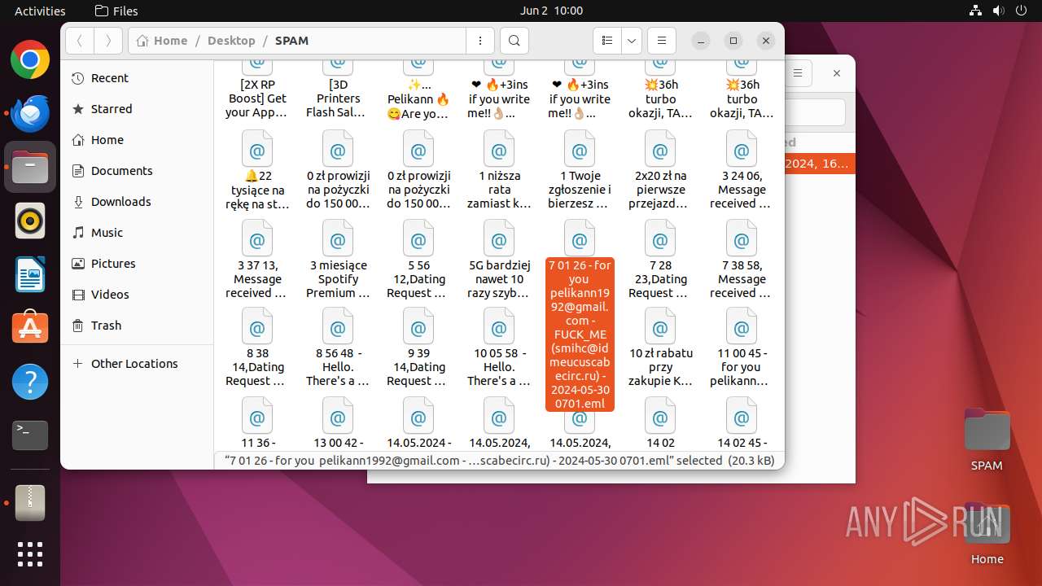The image size is (1042, 586).
Task: Open Pictures in the sidebar
Action: [137, 264]
